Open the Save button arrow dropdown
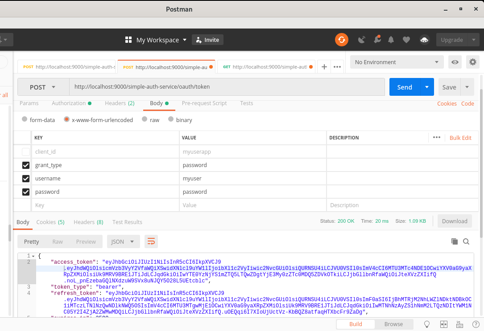This screenshot has height=331, width=484. point(467,87)
